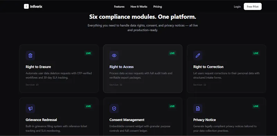The width and height of the screenshot is (277, 136).
Task: Click the Section 13 label
Action: [32, 85]
